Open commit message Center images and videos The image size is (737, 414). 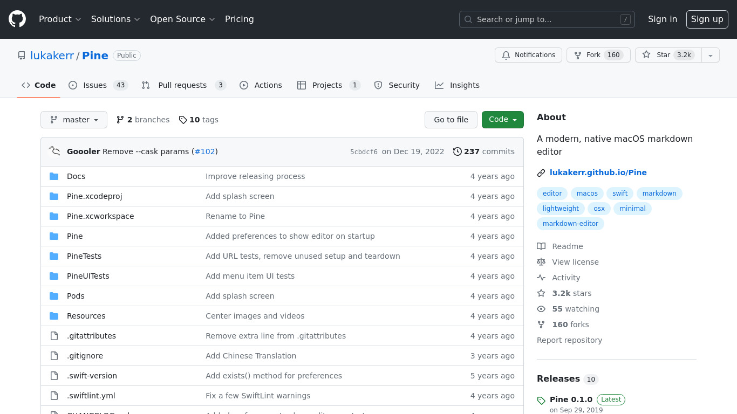click(x=255, y=316)
